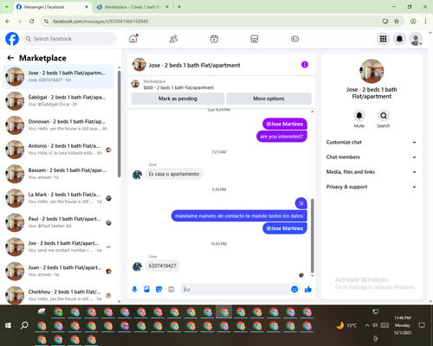Open Bassam conversation in the list
433x346 pixels.
pos(58,174)
